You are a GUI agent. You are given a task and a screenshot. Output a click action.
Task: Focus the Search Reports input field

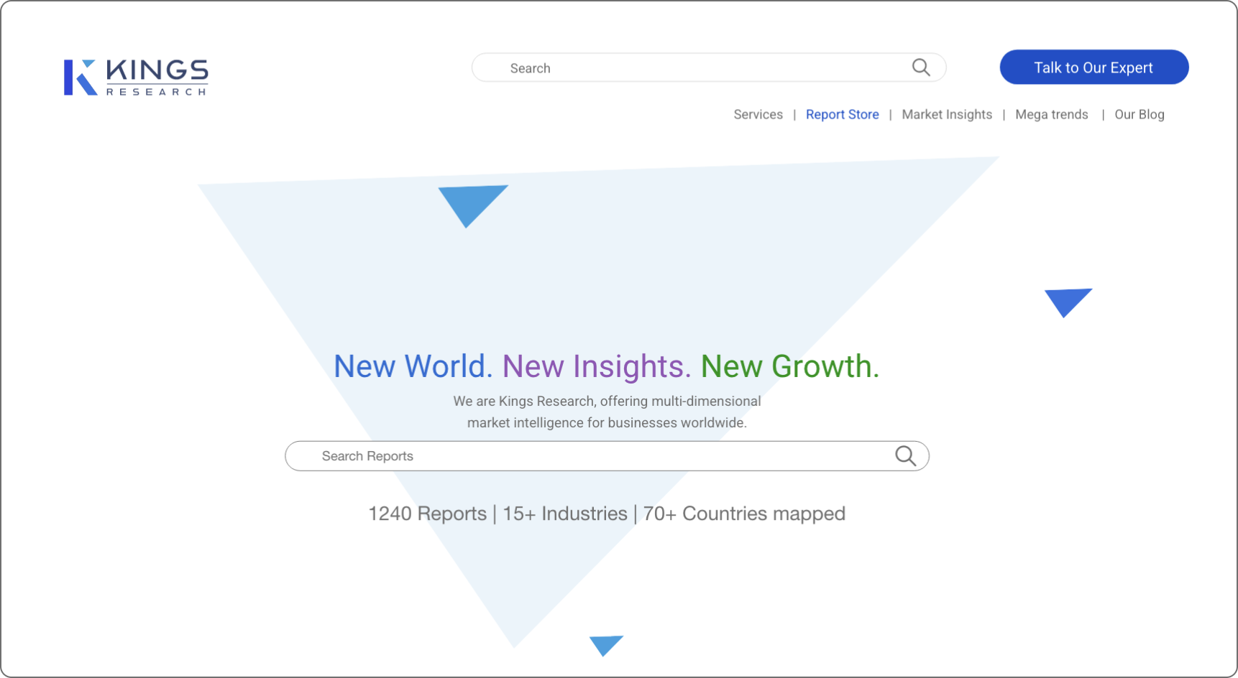coord(607,456)
